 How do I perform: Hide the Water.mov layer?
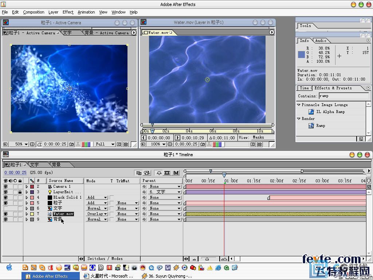click(x=5, y=214)
